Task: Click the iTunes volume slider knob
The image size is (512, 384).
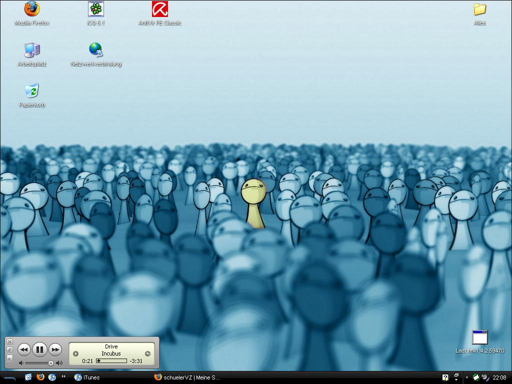Action: (x=51, y=363)
